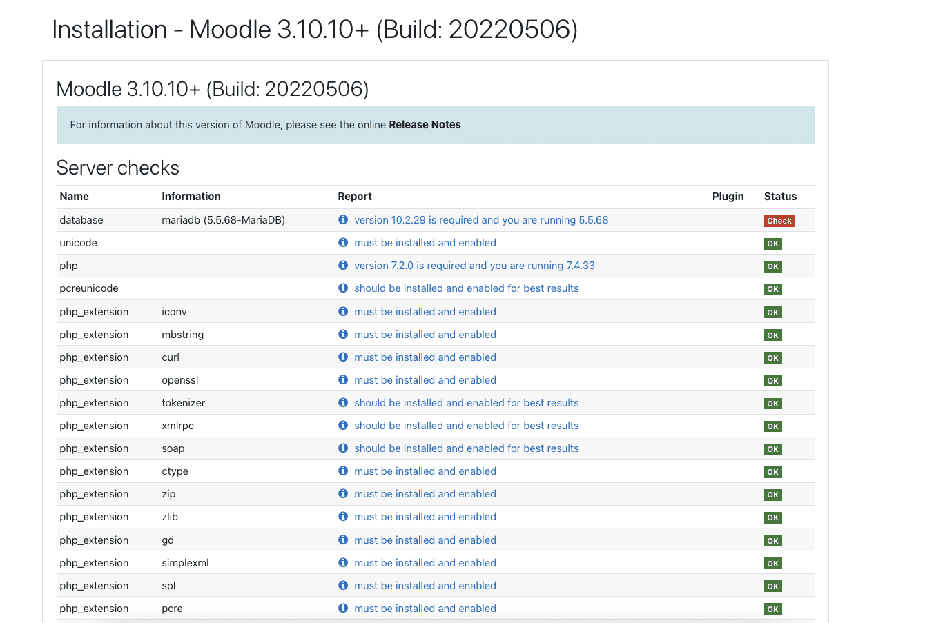Screen dimensions: 934x623
Task: Open the PHP version 7.2.0 requirement link
Action: click(x=474, y=266)
